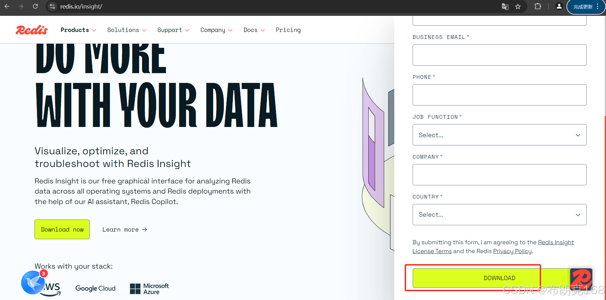
Task: Click the Google Cloud logo
Action: click(x=95, y=288)
